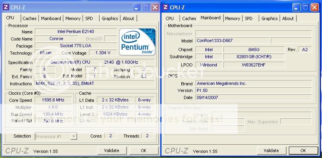Select SPD tab in right CPU-Z window
This screenshot has width=322, height=158.
[x=249, y=18]
